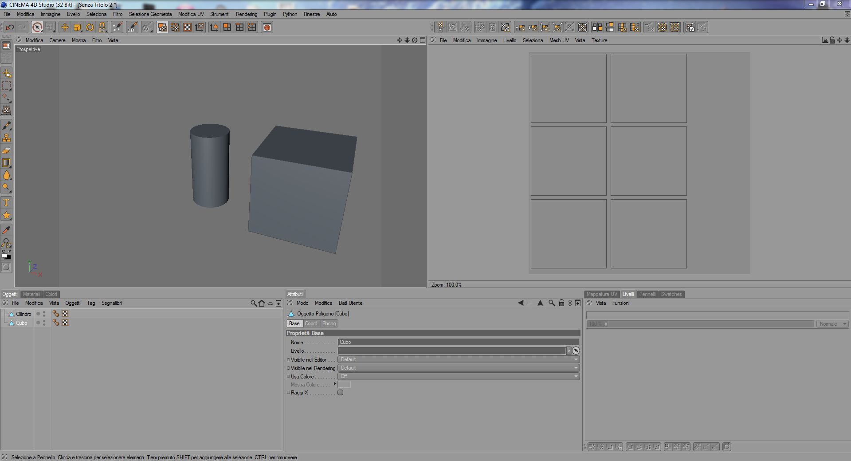Switch to the Coord. attribute tab
This screenshot has width=851, height=461.
tap(311, 323)
